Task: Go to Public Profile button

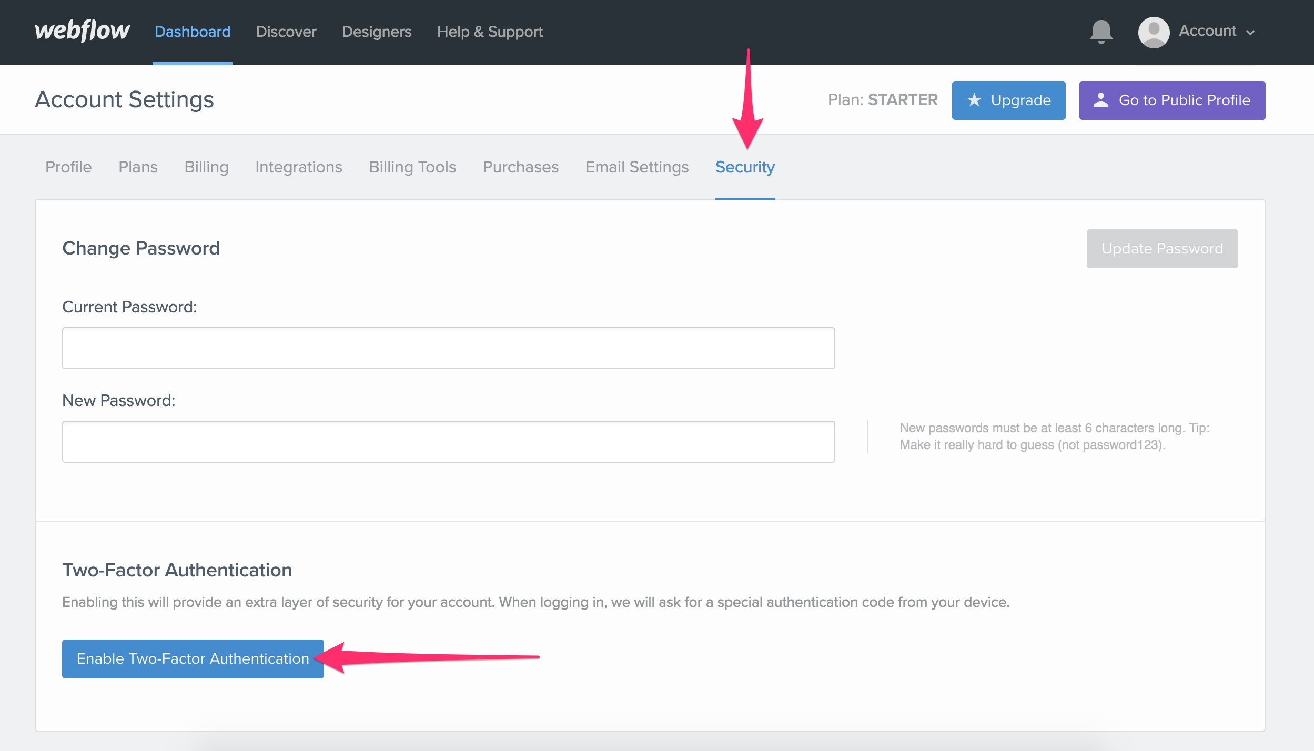Action: coord(1172,100)
